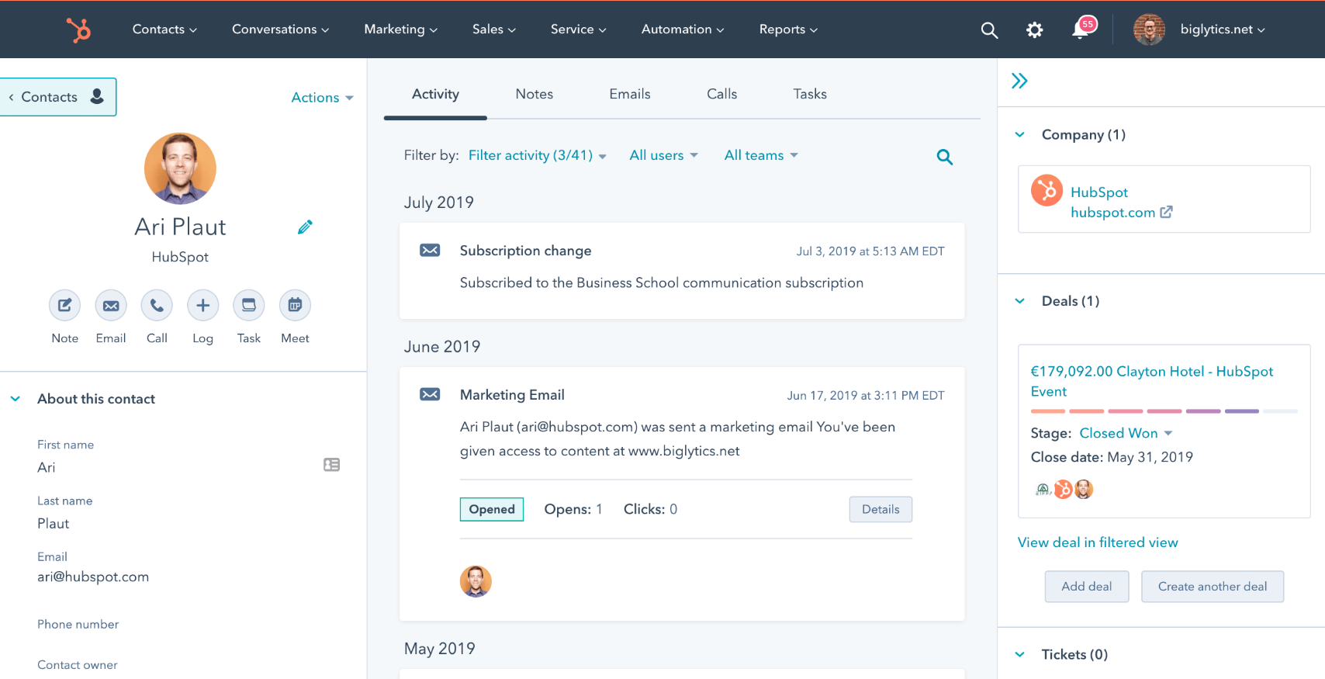Open the notifications bell
This screenshot has width=1325, height=679.
click(x=1080, y=29)
